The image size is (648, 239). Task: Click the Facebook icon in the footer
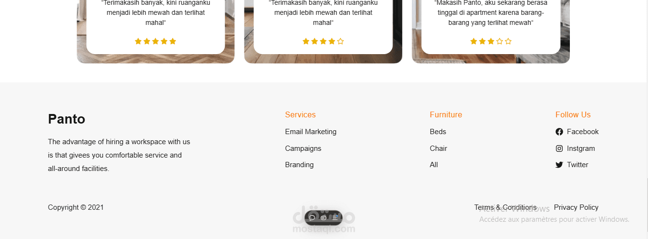click(559, 132)
